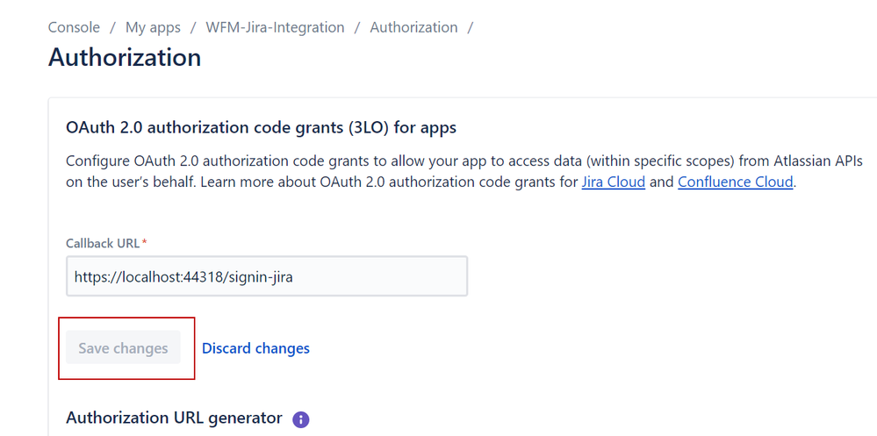Select the Authorization breadcrumb item

click(x=413, y=27)
